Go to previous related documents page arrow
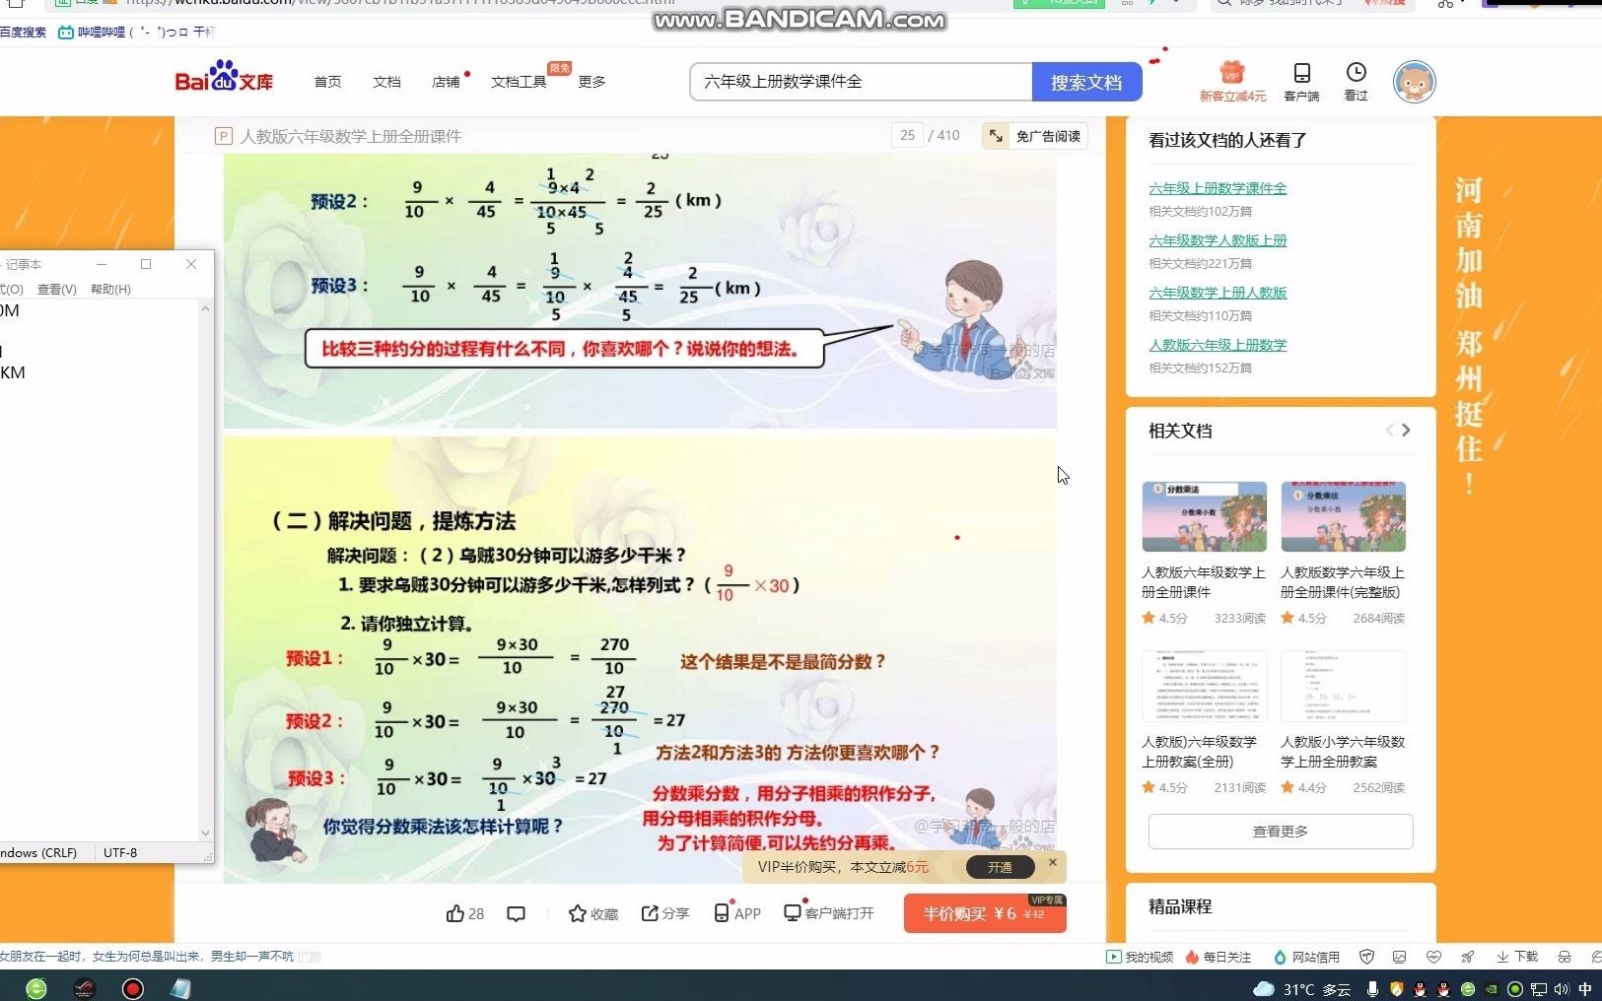Screen dimensions: 1602x1001 (1389, 431)
